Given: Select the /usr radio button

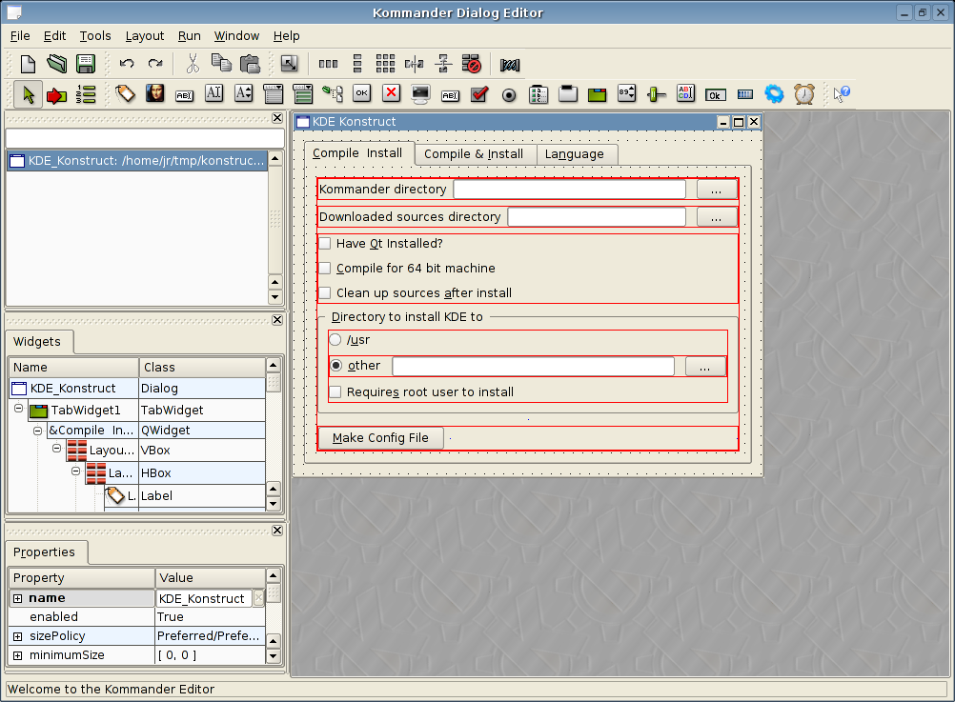Looking at the screenshot, I should pos(335,340).
